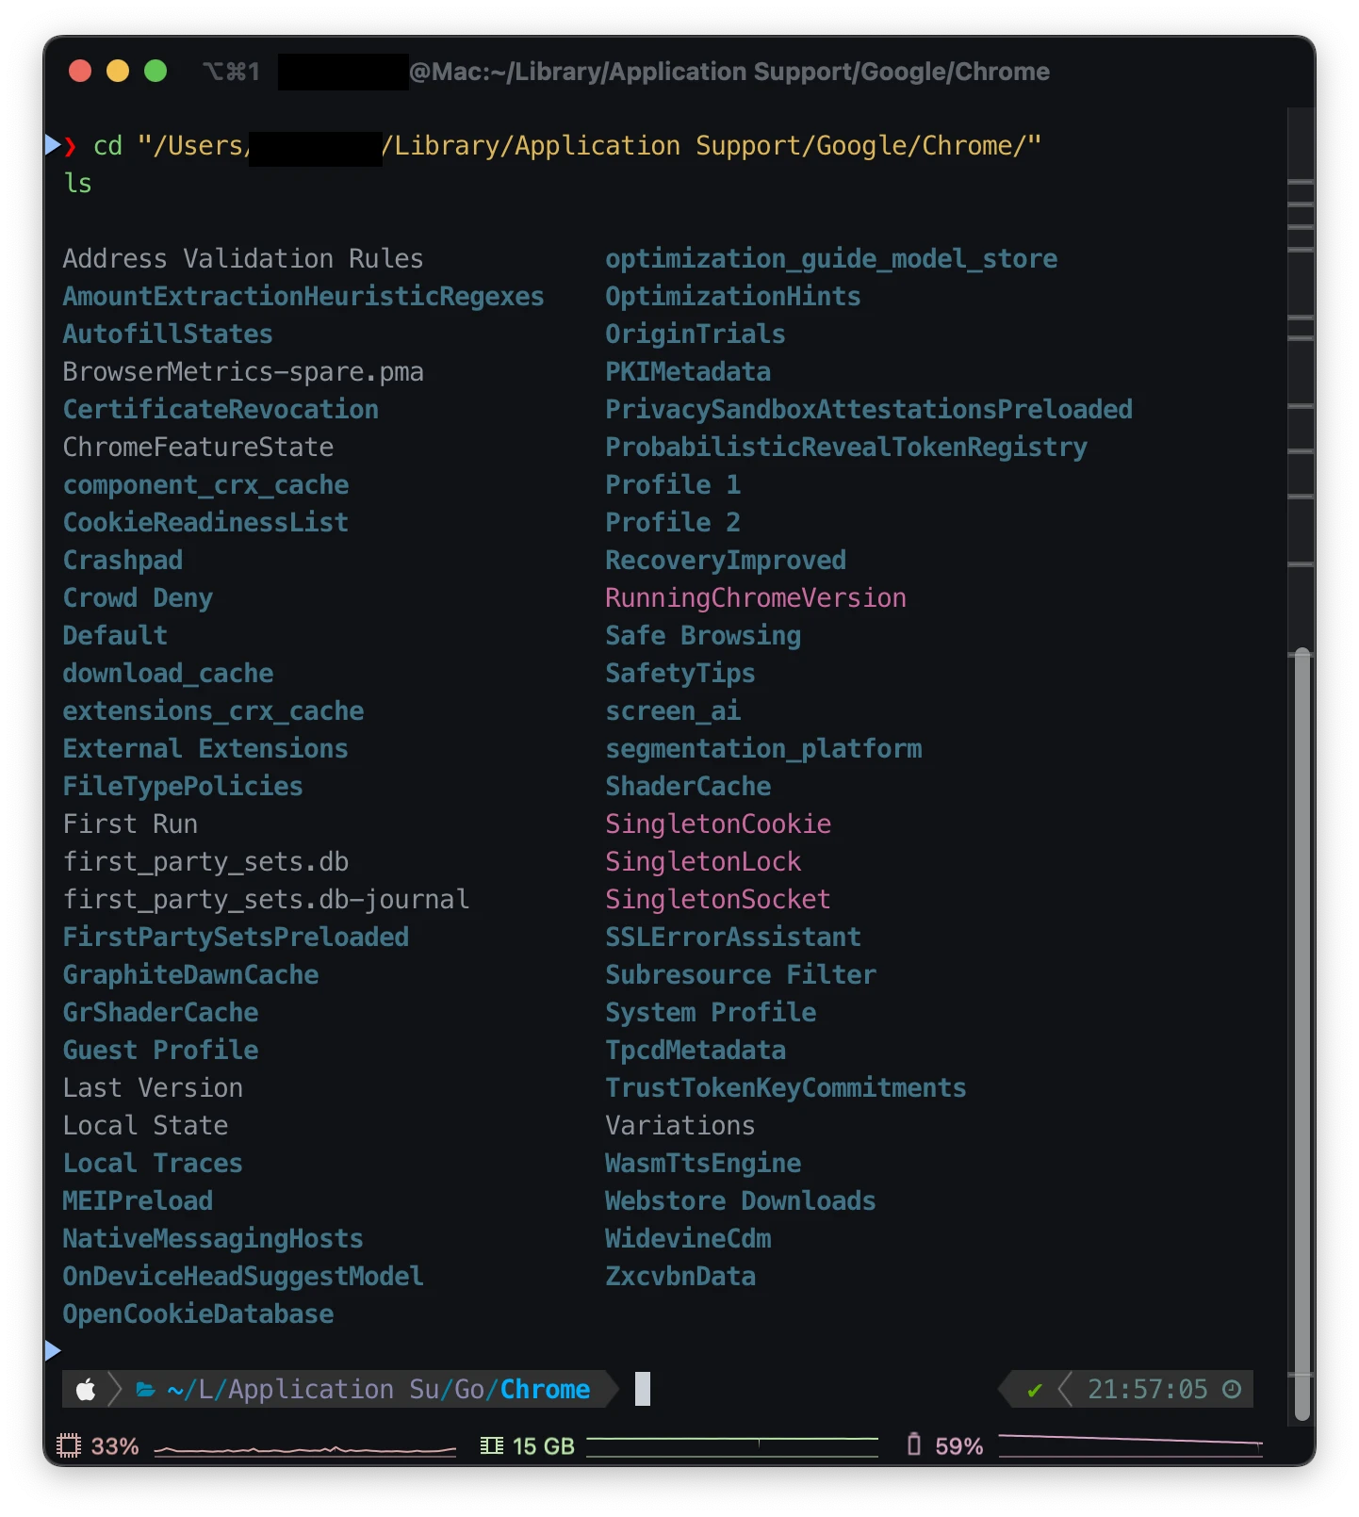
Task: Click the green check mark status icon
Action: point(1035,1390)
